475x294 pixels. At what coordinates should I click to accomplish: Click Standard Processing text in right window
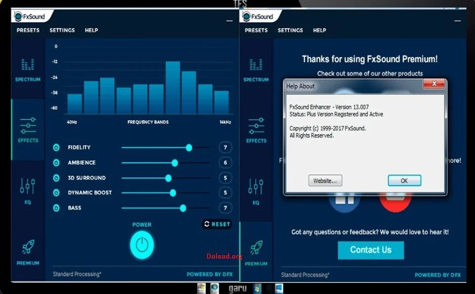[305, 275]
